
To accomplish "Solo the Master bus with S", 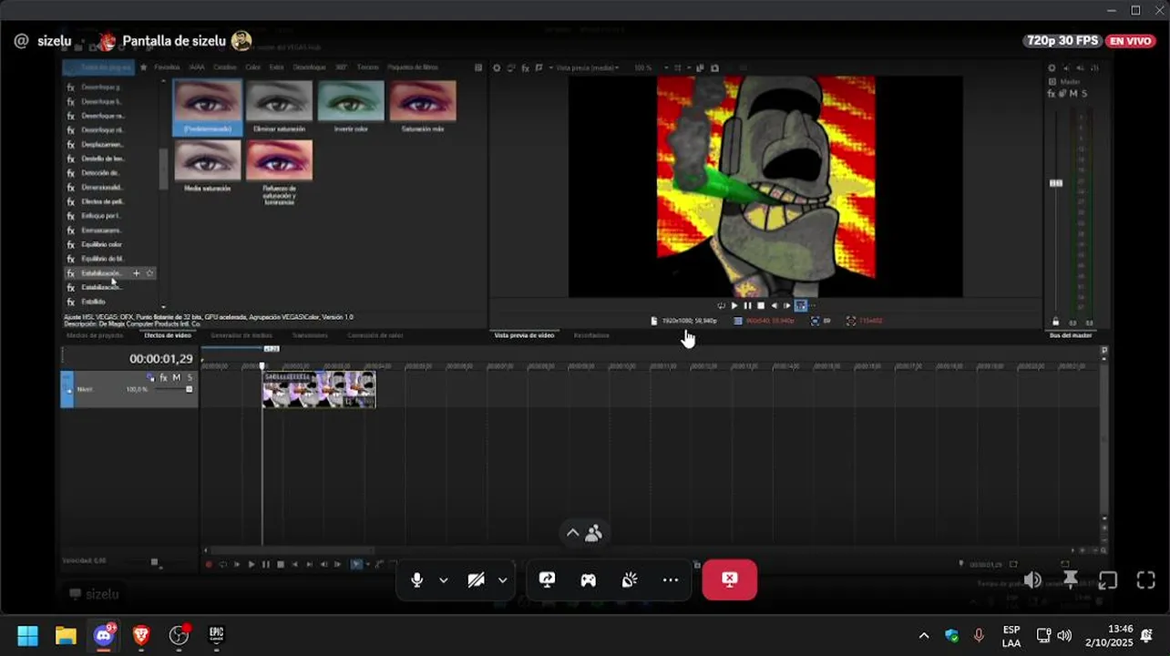I will (1083, 94).
